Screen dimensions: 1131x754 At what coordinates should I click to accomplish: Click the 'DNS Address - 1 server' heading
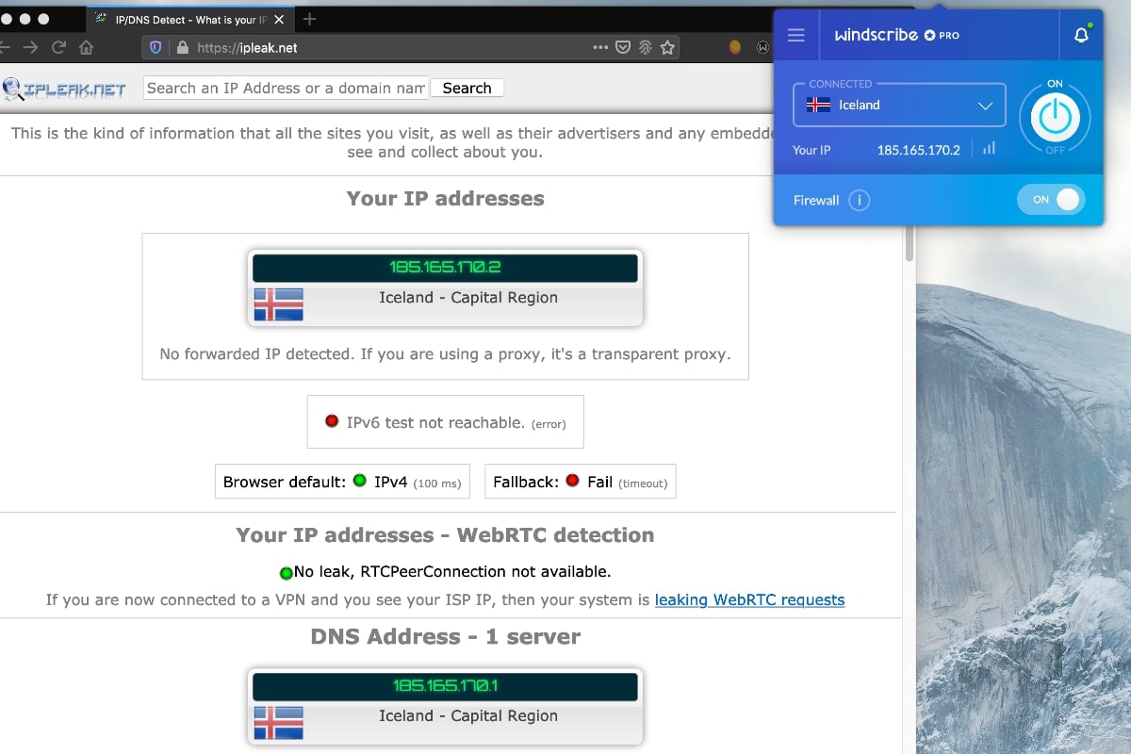445,637
